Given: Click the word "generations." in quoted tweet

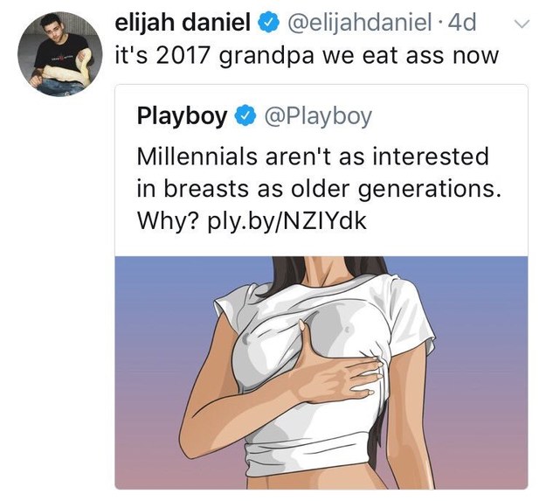Looking at the screenshot, I should pyautogui.click(x=430, y=191).
